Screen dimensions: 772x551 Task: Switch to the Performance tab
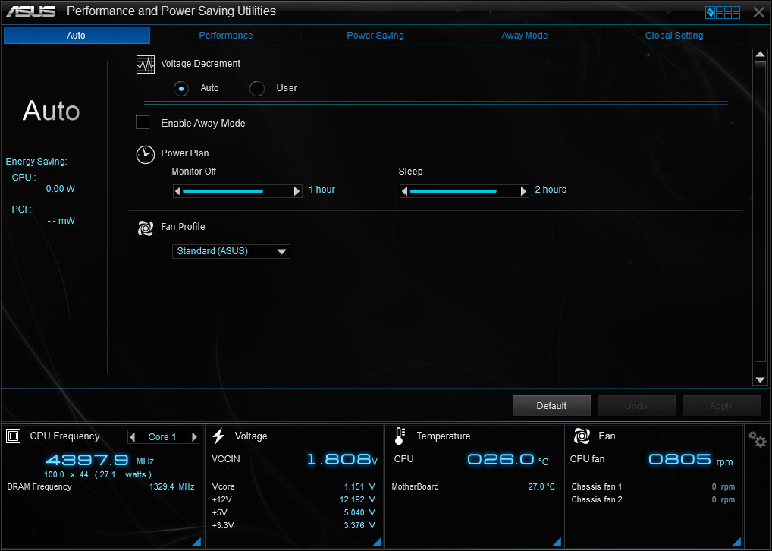point(225,36)
